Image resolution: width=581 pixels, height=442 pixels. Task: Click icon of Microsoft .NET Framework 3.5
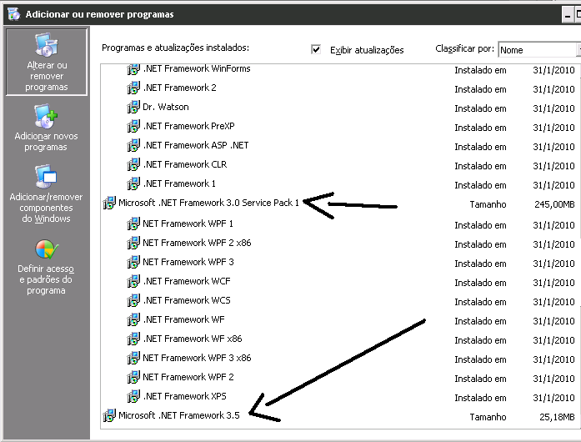109,415
